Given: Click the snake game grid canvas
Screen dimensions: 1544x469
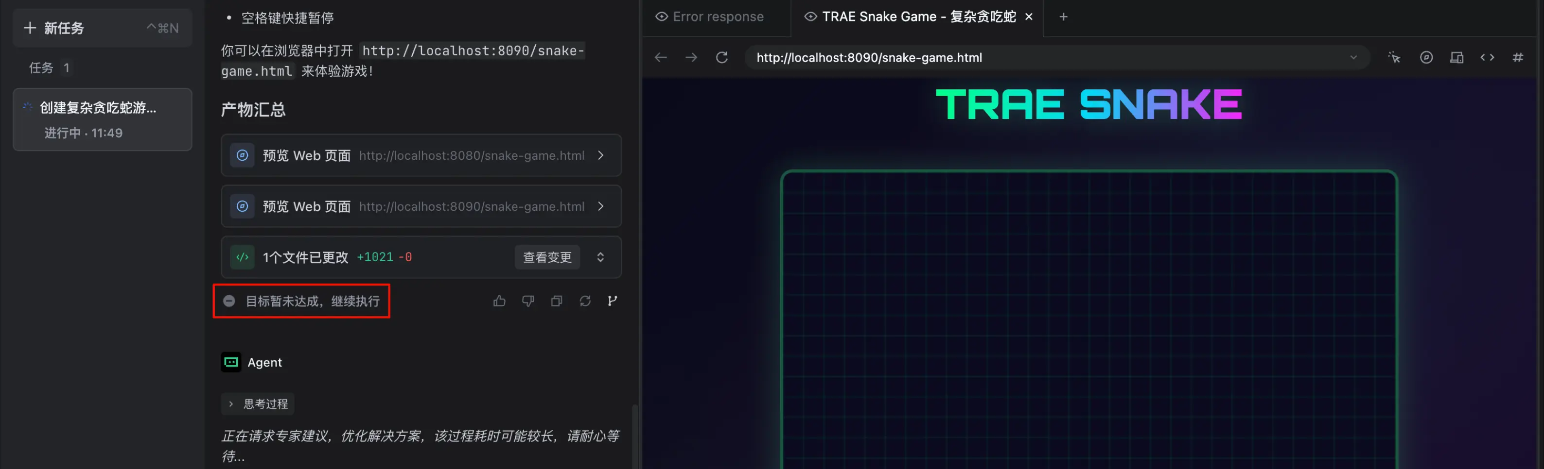Looking at the screenshot, I should click(1089, 320).
